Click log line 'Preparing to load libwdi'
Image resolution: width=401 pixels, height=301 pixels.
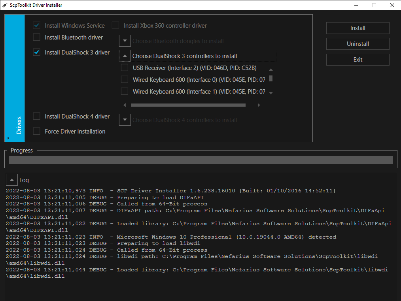point(103,243)
